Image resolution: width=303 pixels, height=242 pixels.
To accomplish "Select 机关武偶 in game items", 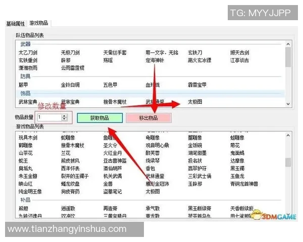I will tap(113, 176).
